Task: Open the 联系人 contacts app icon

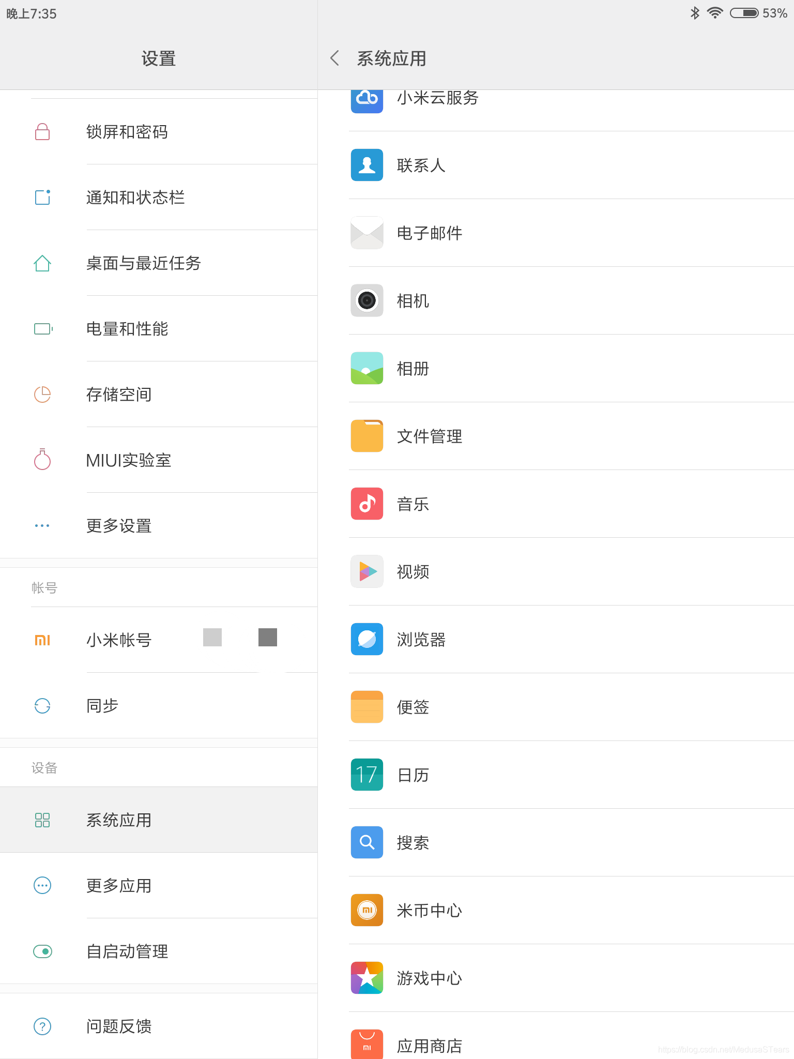Action: pos(367,165)
